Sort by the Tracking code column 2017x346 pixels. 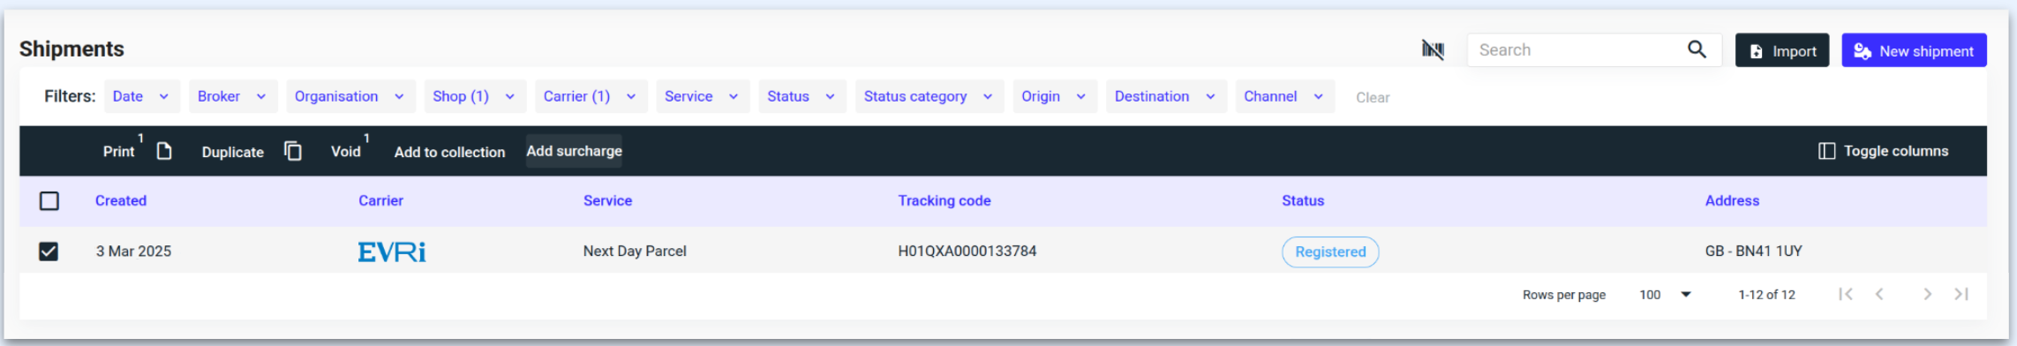945,200
